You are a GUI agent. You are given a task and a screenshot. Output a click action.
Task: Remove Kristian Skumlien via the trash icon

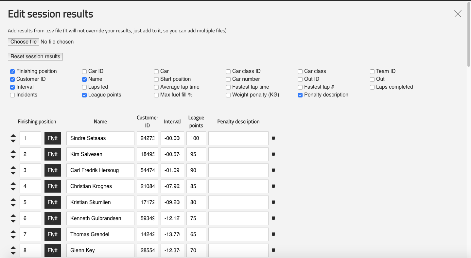(x=273, y=202)
